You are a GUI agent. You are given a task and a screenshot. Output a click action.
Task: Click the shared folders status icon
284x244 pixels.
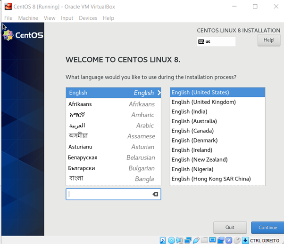tap(204, 240)
